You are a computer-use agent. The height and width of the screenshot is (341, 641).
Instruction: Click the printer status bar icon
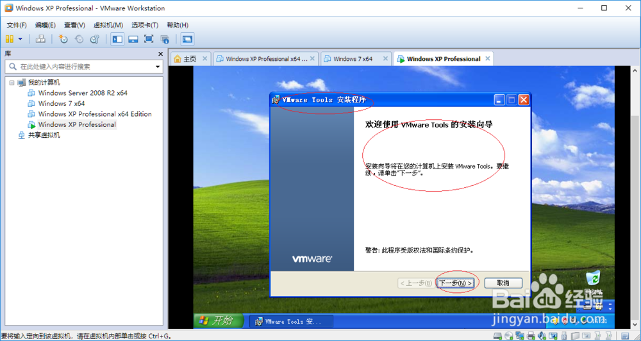(531, 336)
